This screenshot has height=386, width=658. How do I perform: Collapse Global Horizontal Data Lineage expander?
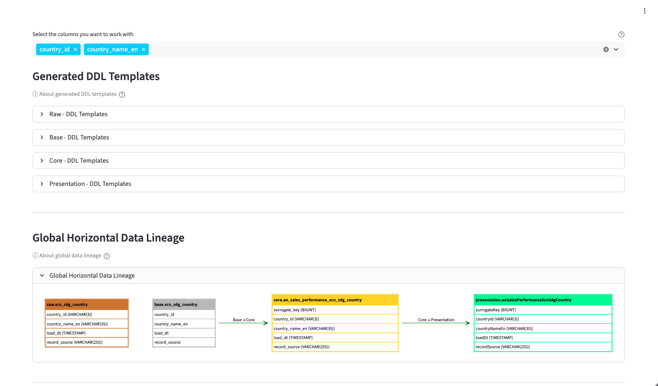[329, 276]
